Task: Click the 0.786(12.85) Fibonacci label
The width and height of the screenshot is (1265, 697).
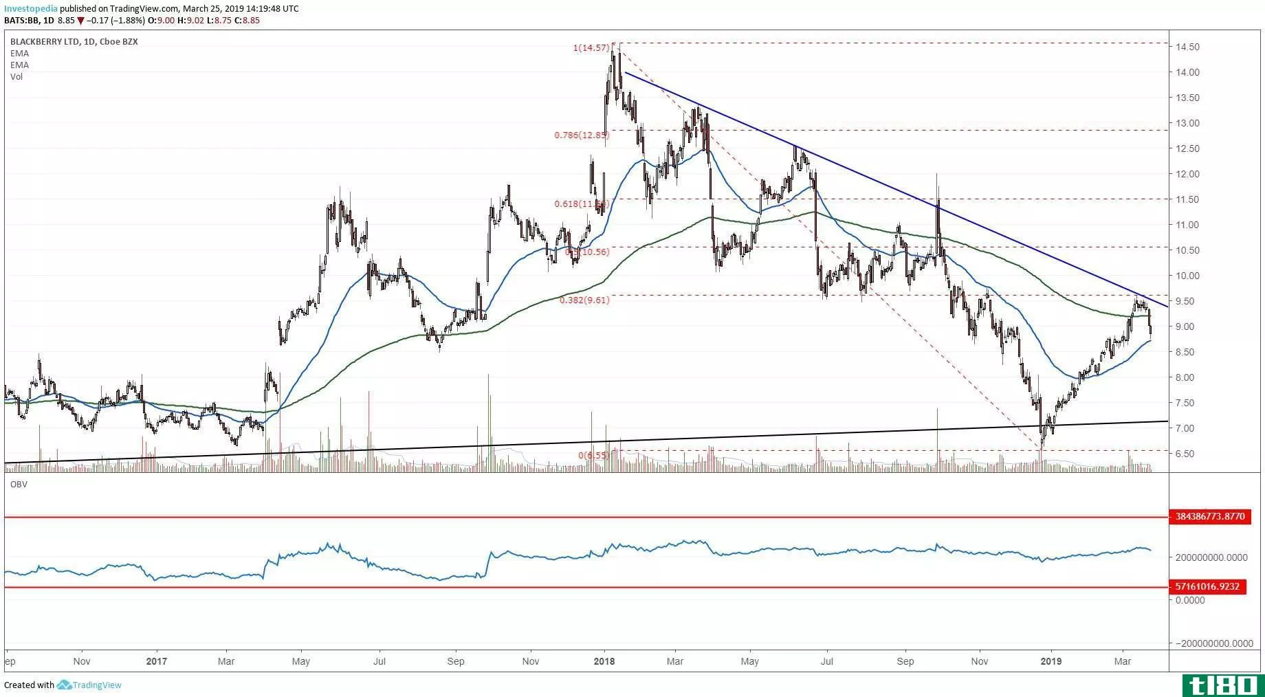Action: pyautogui.click(x=582, y=135)
